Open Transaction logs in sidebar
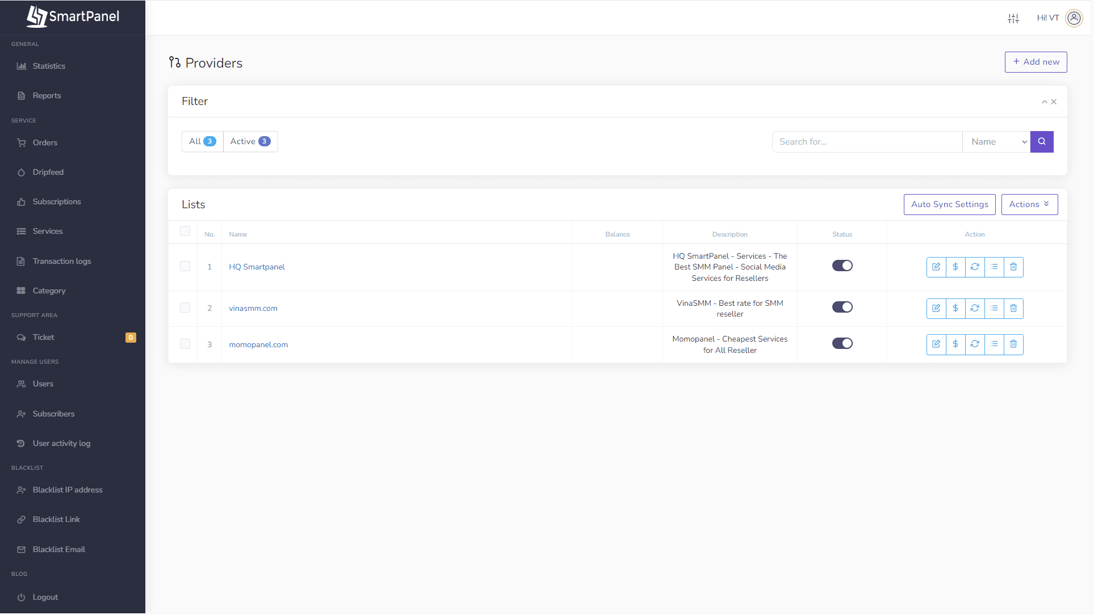Screen dimensions: 1094x615 (61, 261)
